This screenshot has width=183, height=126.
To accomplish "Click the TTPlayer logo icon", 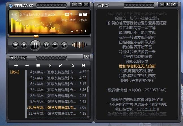I will point(11,5).
